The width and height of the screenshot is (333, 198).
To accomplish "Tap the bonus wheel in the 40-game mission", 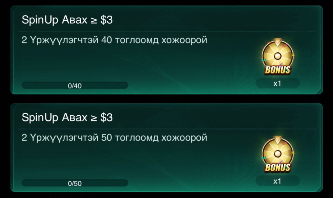I will pyautogui.click(x=277, y=57).
